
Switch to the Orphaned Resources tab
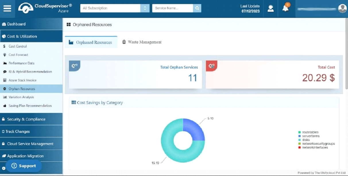coord(91,42)
